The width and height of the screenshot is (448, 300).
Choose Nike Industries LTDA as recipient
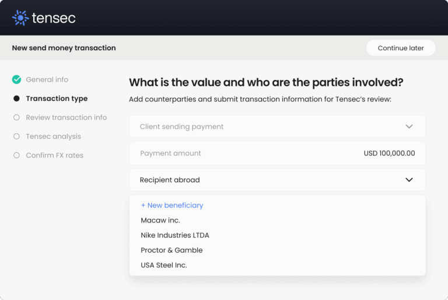(x=175, y=235)
